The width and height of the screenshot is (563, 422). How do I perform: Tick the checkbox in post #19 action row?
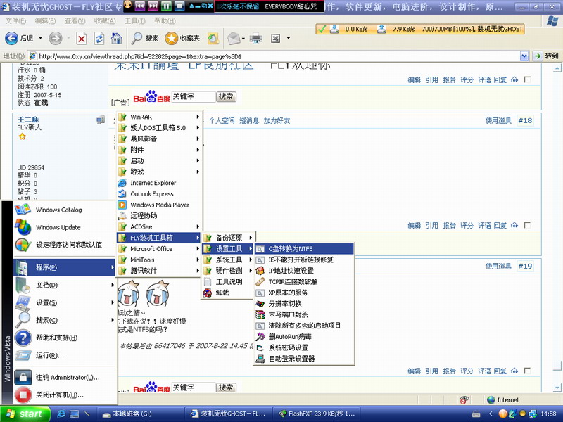tap(527, 371)
